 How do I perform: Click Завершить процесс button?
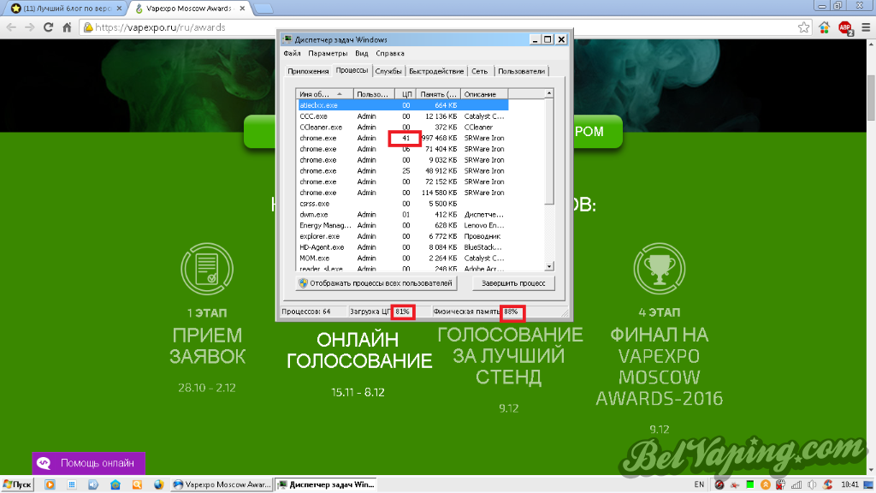click(x=513, y=282)
